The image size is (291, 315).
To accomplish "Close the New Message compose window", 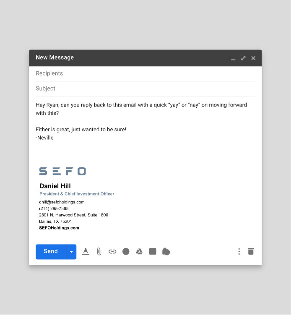I will click(x=253, y=58).
